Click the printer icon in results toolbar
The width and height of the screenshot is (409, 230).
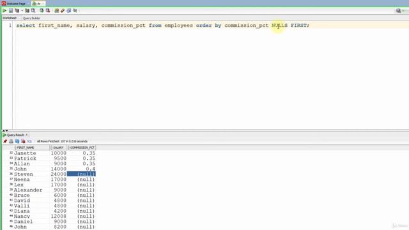(11, 141)
